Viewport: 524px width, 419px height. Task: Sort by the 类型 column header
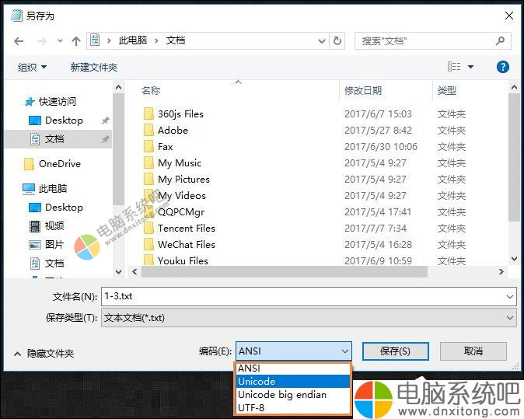pos(446,90)
